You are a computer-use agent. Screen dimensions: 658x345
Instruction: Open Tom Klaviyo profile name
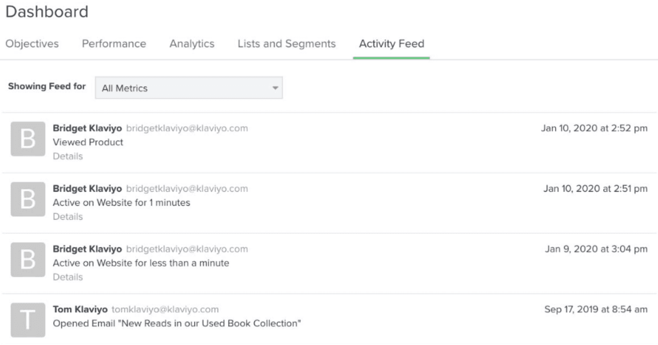[80, 310]
